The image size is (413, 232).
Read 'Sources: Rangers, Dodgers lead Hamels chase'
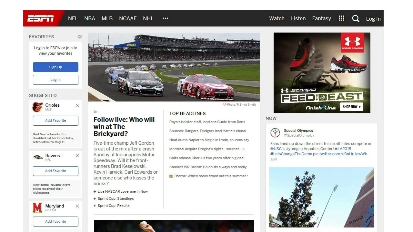tap(207, 131)
